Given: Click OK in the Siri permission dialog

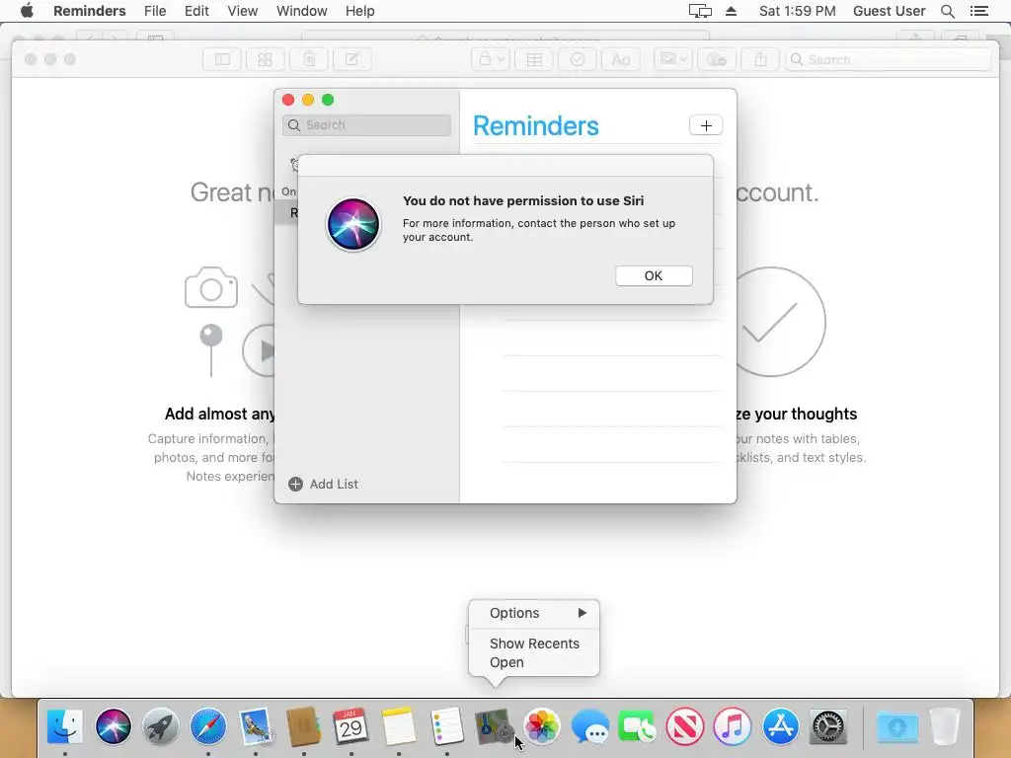Looking at the screenshot, I should [x=654, y=276].
